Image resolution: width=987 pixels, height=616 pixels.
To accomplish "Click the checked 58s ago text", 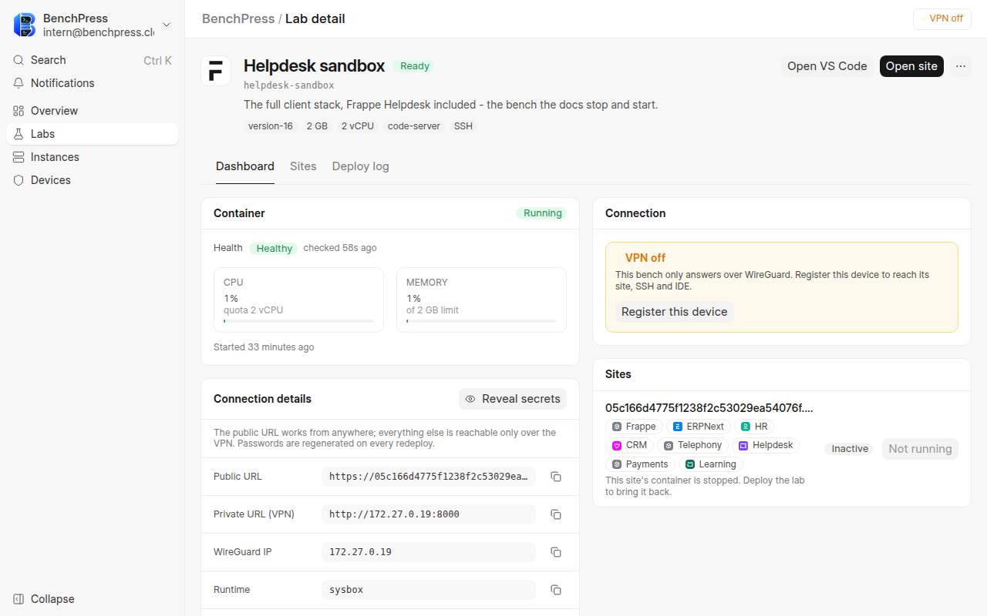I will tap(340, 248).
